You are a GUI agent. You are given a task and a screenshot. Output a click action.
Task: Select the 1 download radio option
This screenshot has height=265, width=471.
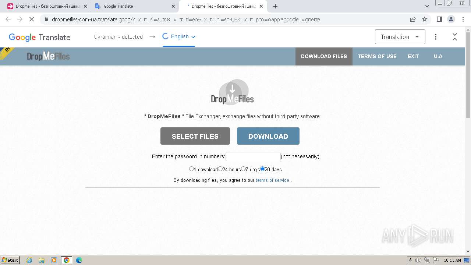(x=191, y=169)
